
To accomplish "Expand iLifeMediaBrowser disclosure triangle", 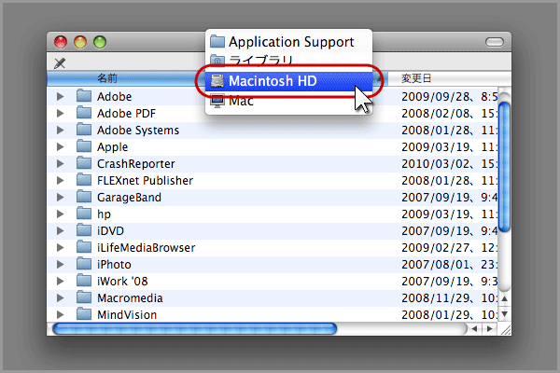I will [x=61, y=247].
